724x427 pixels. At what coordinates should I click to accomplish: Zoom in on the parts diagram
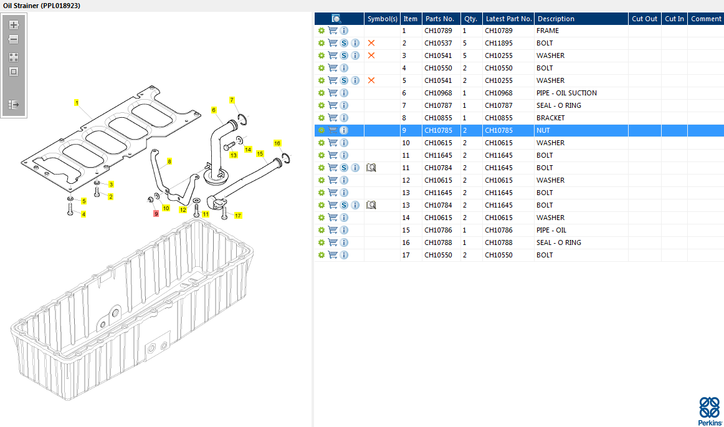click(x=14, y=26)
